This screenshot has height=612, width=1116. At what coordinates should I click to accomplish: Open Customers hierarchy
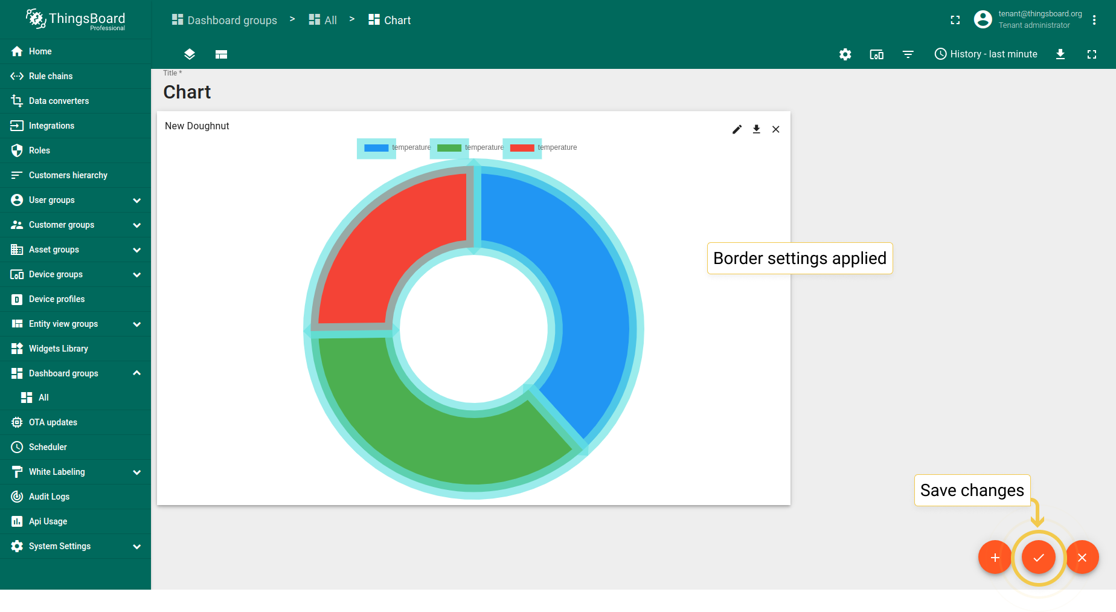tap(75, 175)
